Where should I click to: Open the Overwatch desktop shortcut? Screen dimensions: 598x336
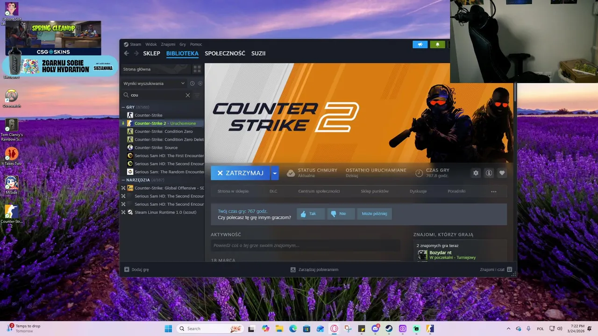[12, 98]
